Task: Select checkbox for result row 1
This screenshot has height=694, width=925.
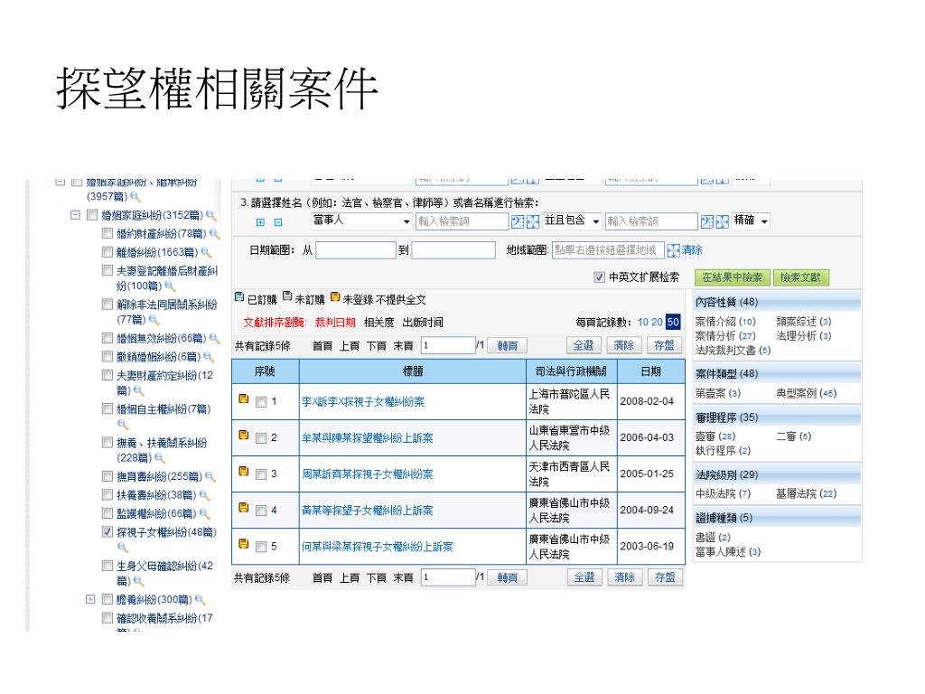Action: coord(261,402)
